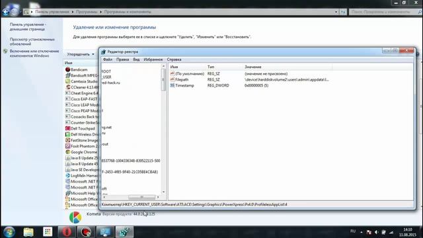Screen dimensions: 423x238
Task: Select the Google Chrome icon in the programs list
Action: pos(67,152)
